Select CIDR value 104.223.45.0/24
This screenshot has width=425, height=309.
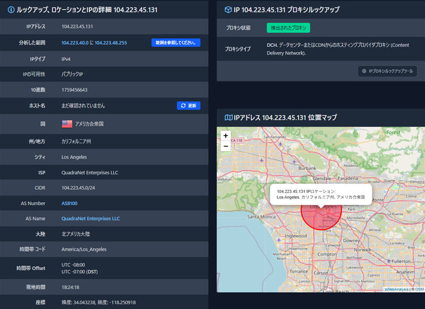point(78,188)
